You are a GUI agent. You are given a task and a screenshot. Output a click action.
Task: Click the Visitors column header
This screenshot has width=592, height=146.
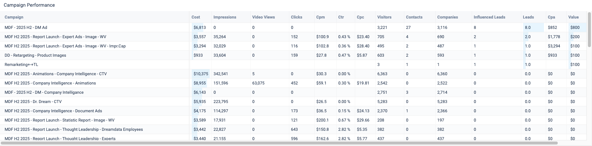[384, 17]
